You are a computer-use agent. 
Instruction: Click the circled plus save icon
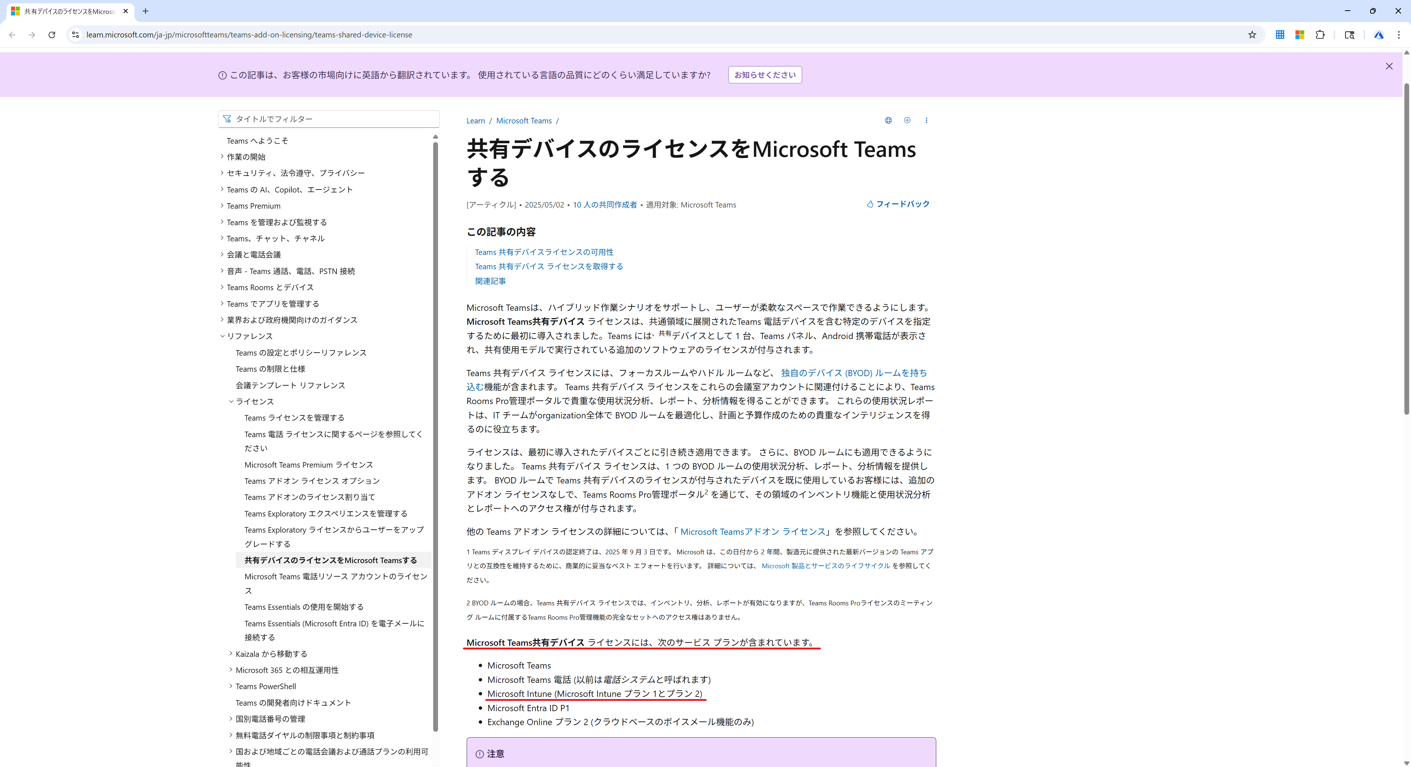pyautogui.click(x=907, y=120)
